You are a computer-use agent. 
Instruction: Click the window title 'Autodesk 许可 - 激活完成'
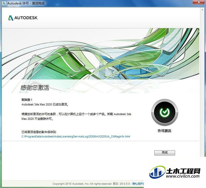[26, 3]
